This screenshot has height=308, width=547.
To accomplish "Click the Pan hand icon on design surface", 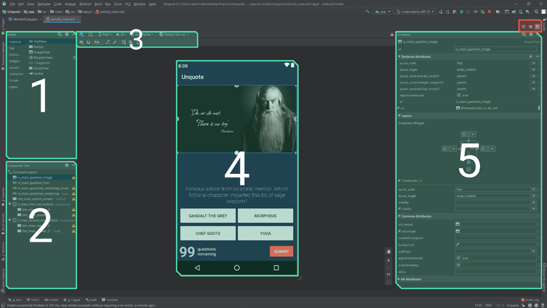I will tap(389, 252).
